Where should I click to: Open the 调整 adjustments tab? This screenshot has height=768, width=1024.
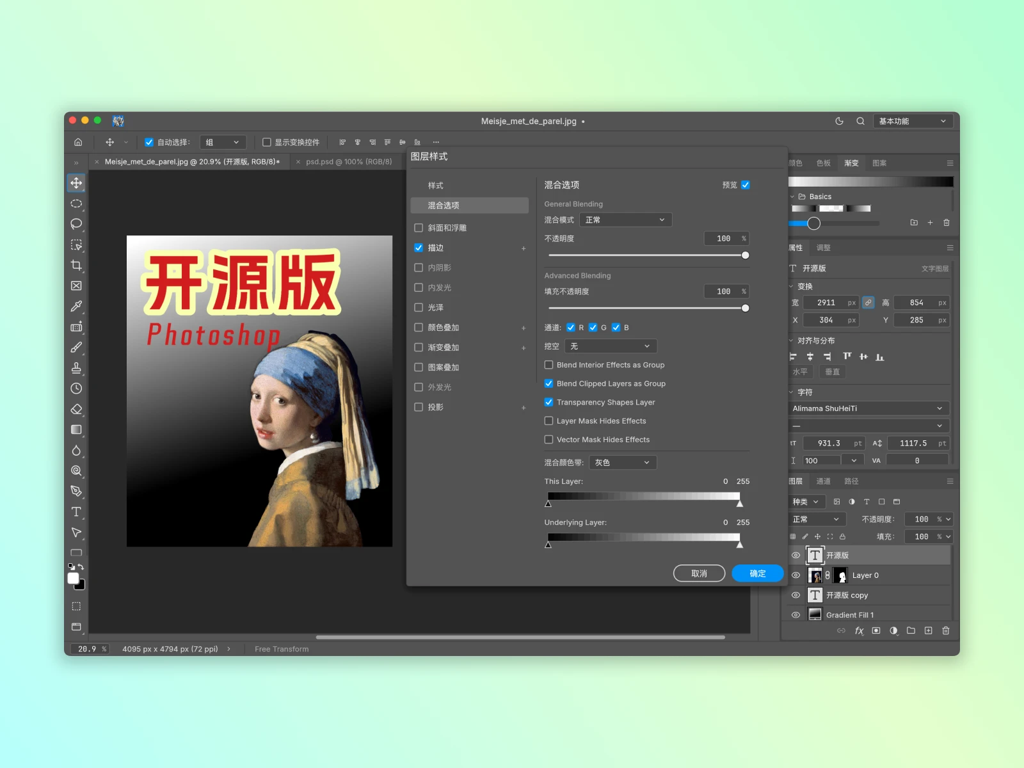point(823,248)
